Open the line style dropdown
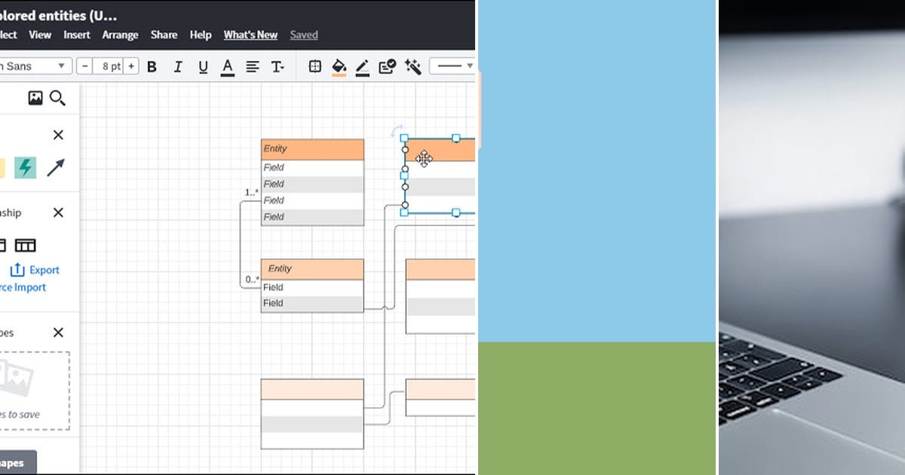The height and width of the screenshot is (475, 905). (x=452, y=66)
